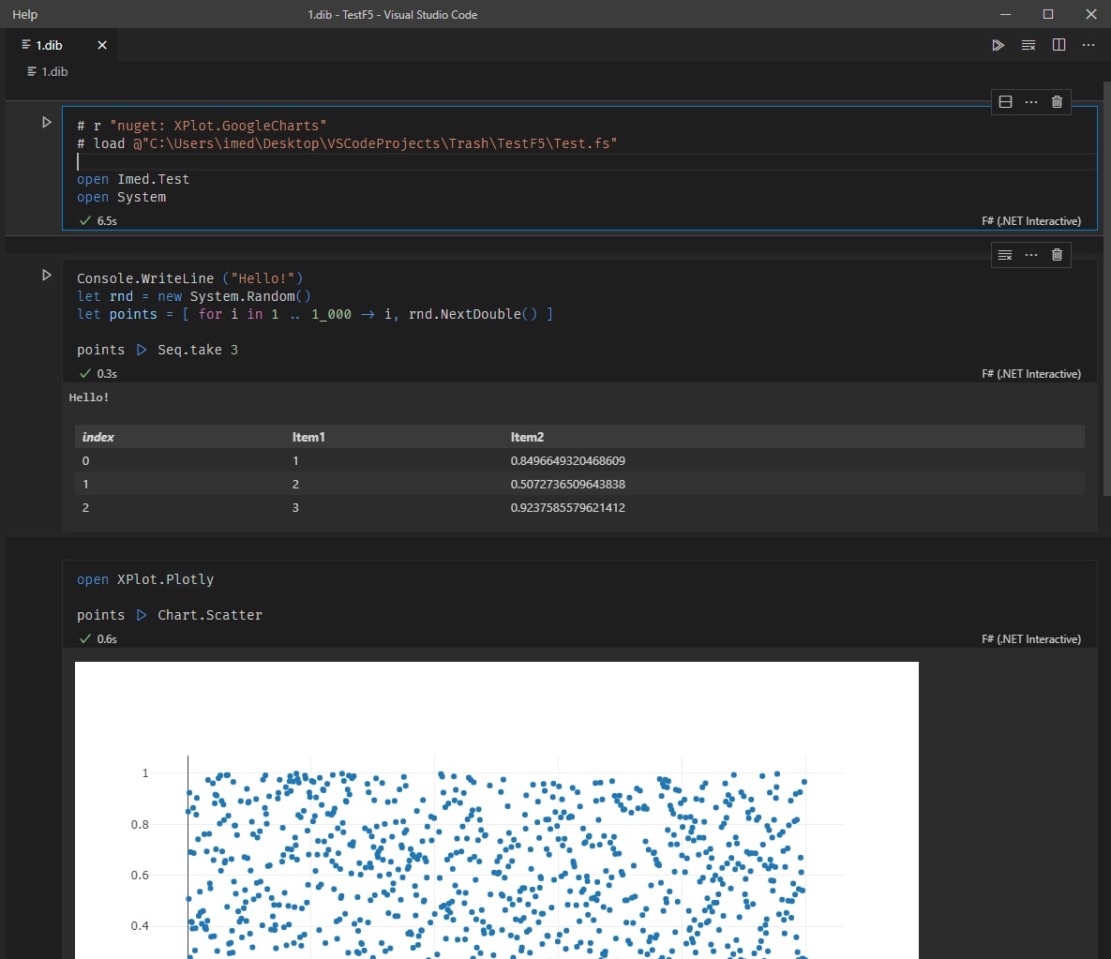Click the Item1 column header
The height and width of the screenshot is (959, 1111).
click(x=308, y=437)
